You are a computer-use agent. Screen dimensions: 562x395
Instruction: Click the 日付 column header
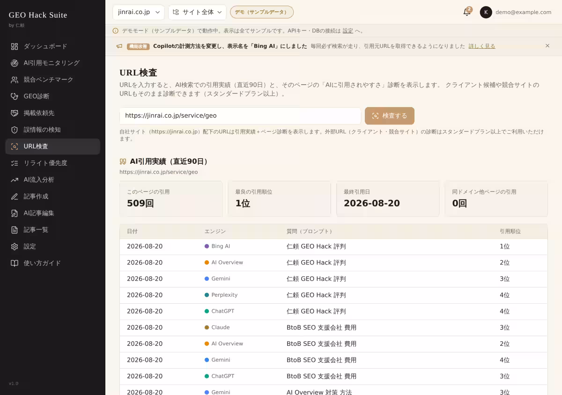(132, 231)
